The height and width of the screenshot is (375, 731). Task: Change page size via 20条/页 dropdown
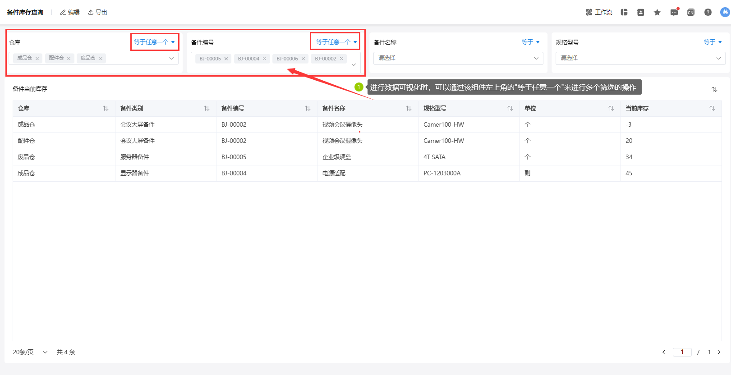point(30,352)
